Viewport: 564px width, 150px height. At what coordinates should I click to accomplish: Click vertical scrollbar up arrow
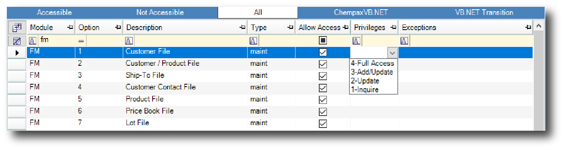point(539,26)
